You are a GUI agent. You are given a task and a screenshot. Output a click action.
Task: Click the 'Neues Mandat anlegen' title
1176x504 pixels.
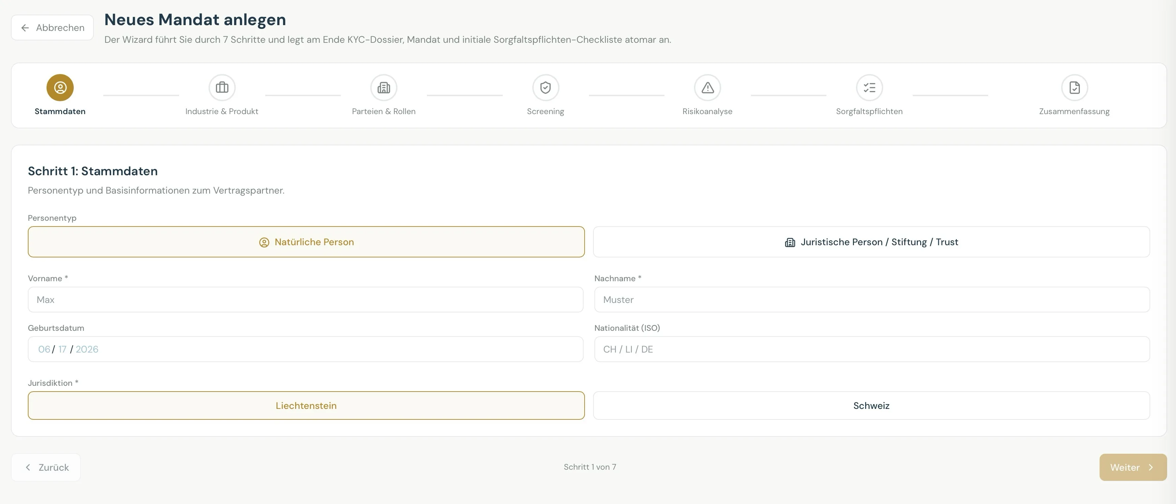[195, 20]
